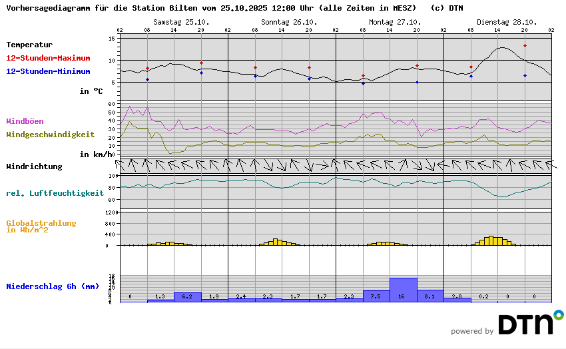Select the 6.2 mm precipitation bar on Samstag

[x=187, y=297]
